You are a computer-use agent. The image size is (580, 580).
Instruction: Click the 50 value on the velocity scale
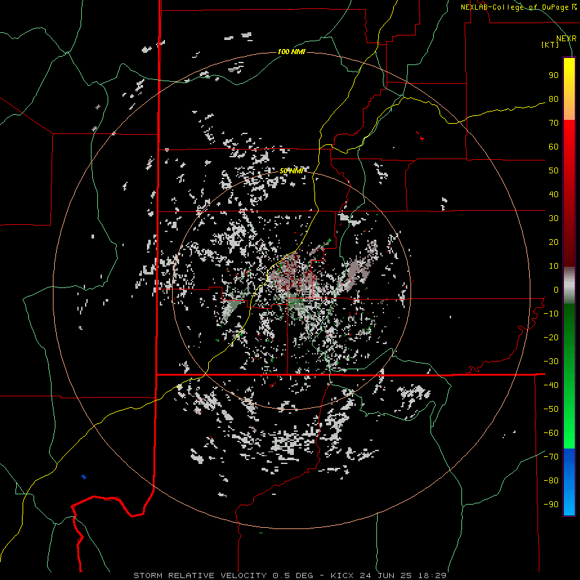[554, 171]
